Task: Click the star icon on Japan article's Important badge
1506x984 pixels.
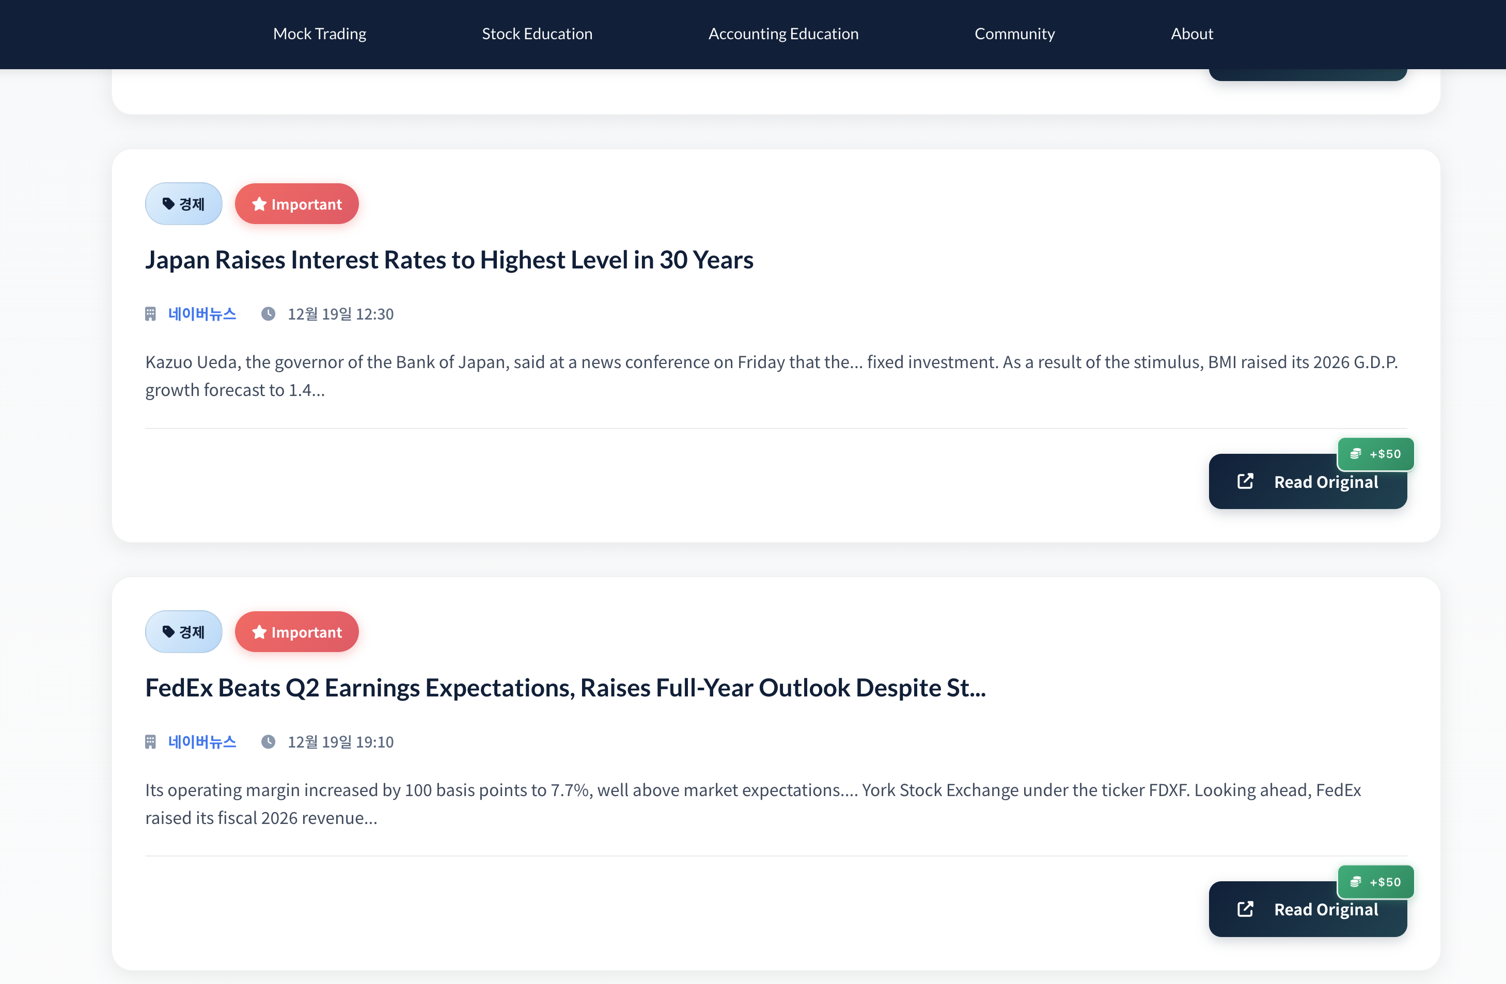Action: 259,204
